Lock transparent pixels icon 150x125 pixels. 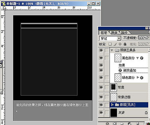click(110, 44)
